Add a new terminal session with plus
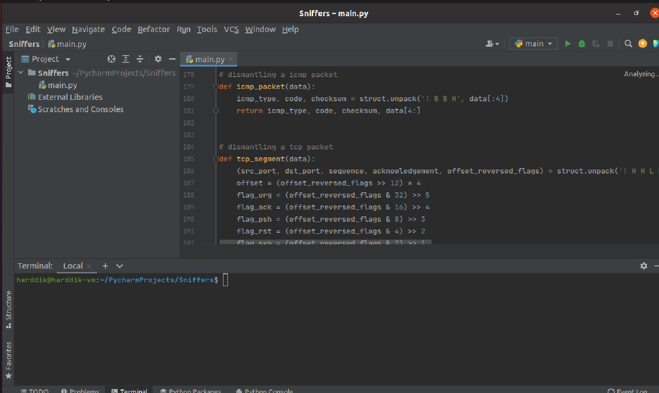 pyautogui.click(x=105, y=266)
